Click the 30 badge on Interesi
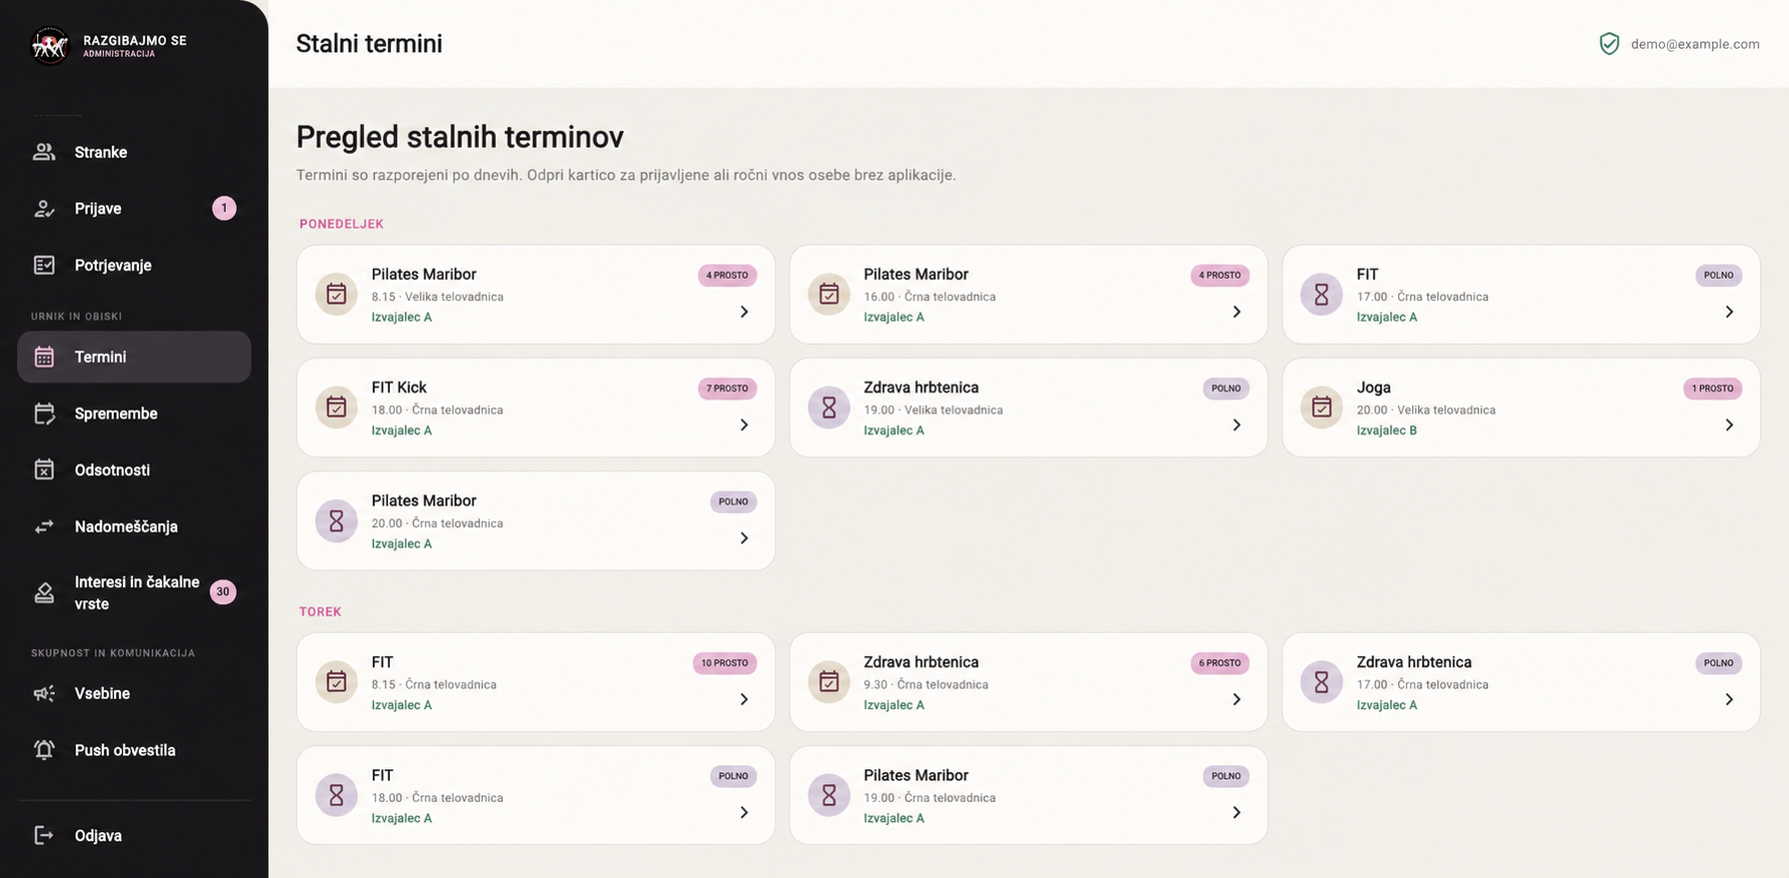This screenshot has height=878, width=1789. 223,592
